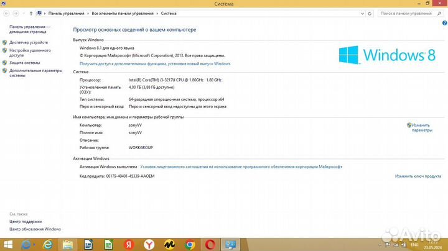Screen dimensions: 448x251
Task: Open address bar history dropdown
Action: [362, 14]
